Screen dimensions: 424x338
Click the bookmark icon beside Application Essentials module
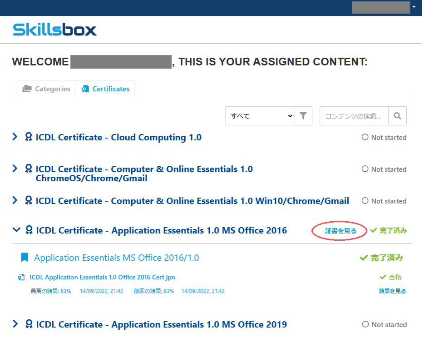tap(25, 257)
